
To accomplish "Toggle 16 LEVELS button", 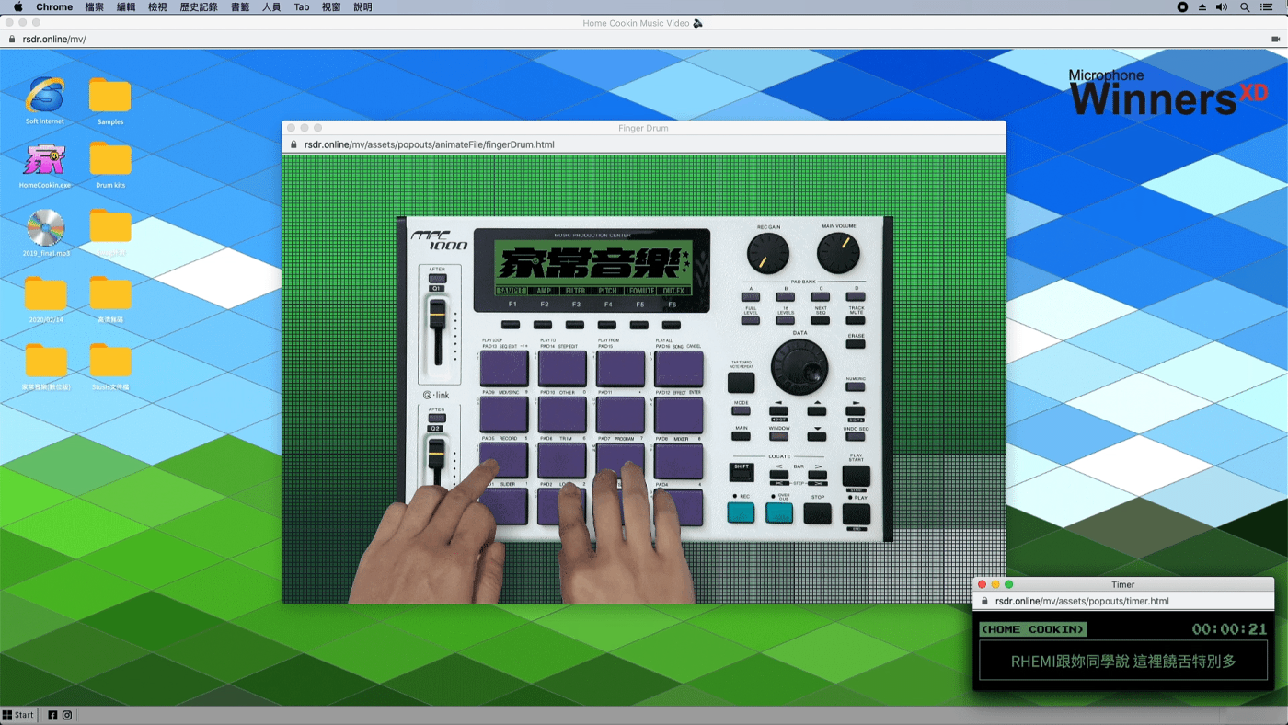I will tap(786, 320).
